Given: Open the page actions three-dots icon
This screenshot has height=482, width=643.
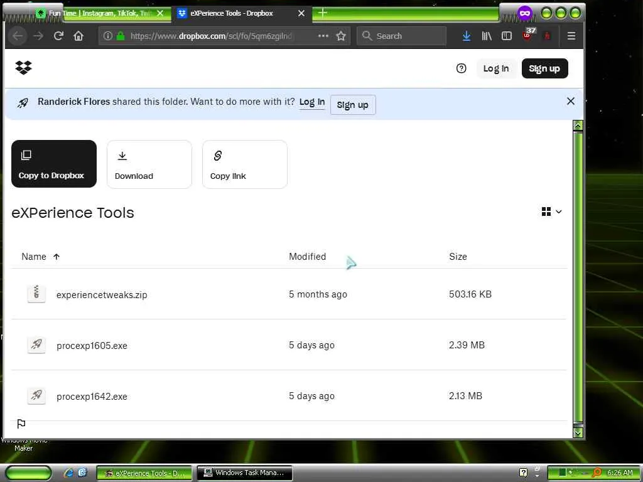Looking at the screenshot, I should (x=323, y=36).
